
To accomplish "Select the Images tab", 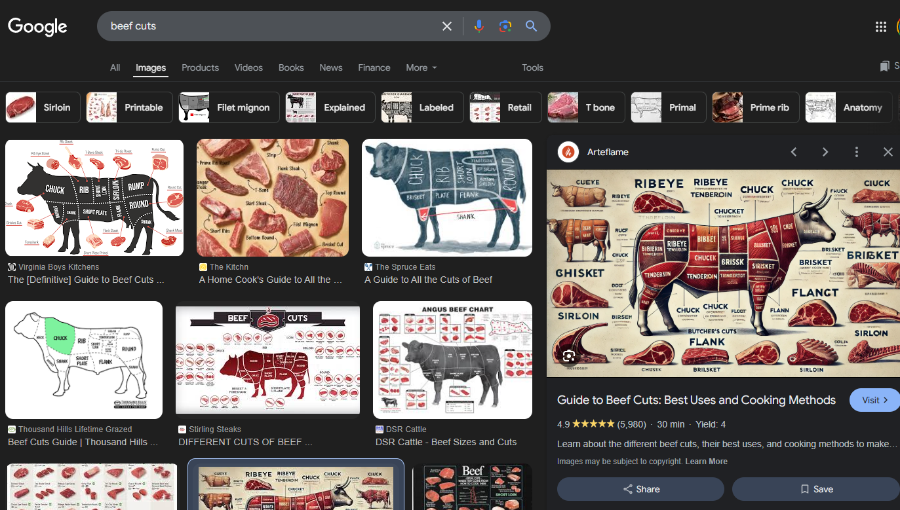I will (x=151, y=67).
